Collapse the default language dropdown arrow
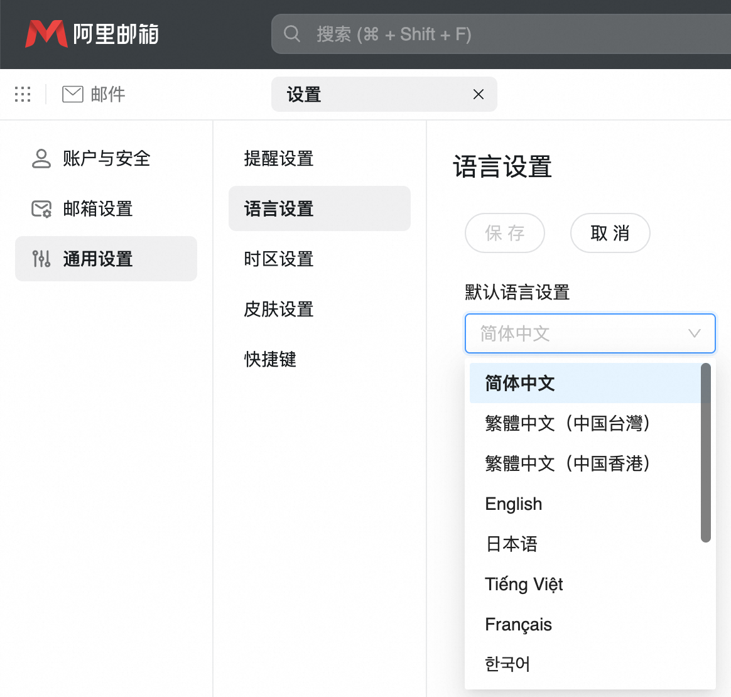Image resolution: width=731 pixels, height=697 pixels. (695, 333)
